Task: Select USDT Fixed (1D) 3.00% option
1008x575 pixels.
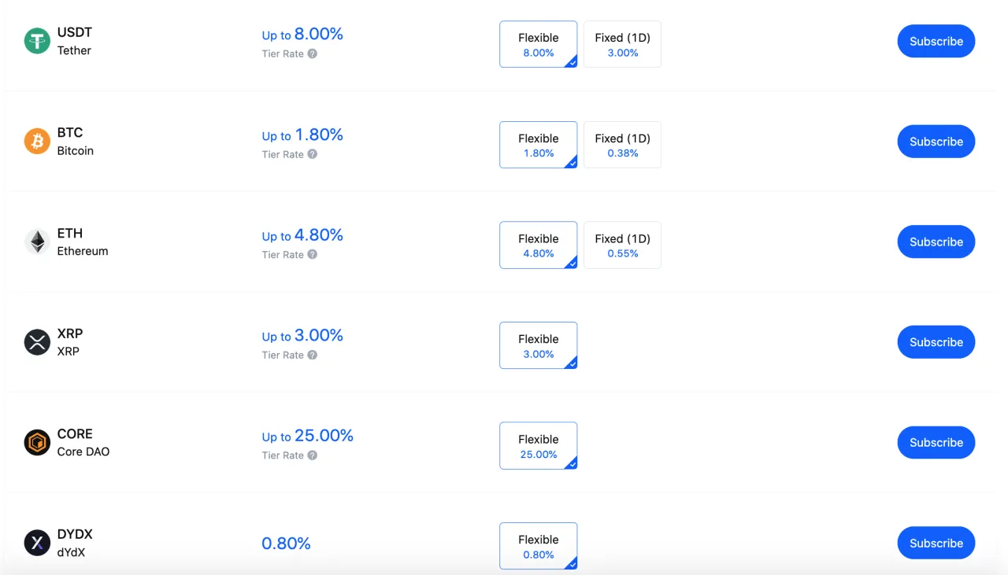Action: coord(622,44)
